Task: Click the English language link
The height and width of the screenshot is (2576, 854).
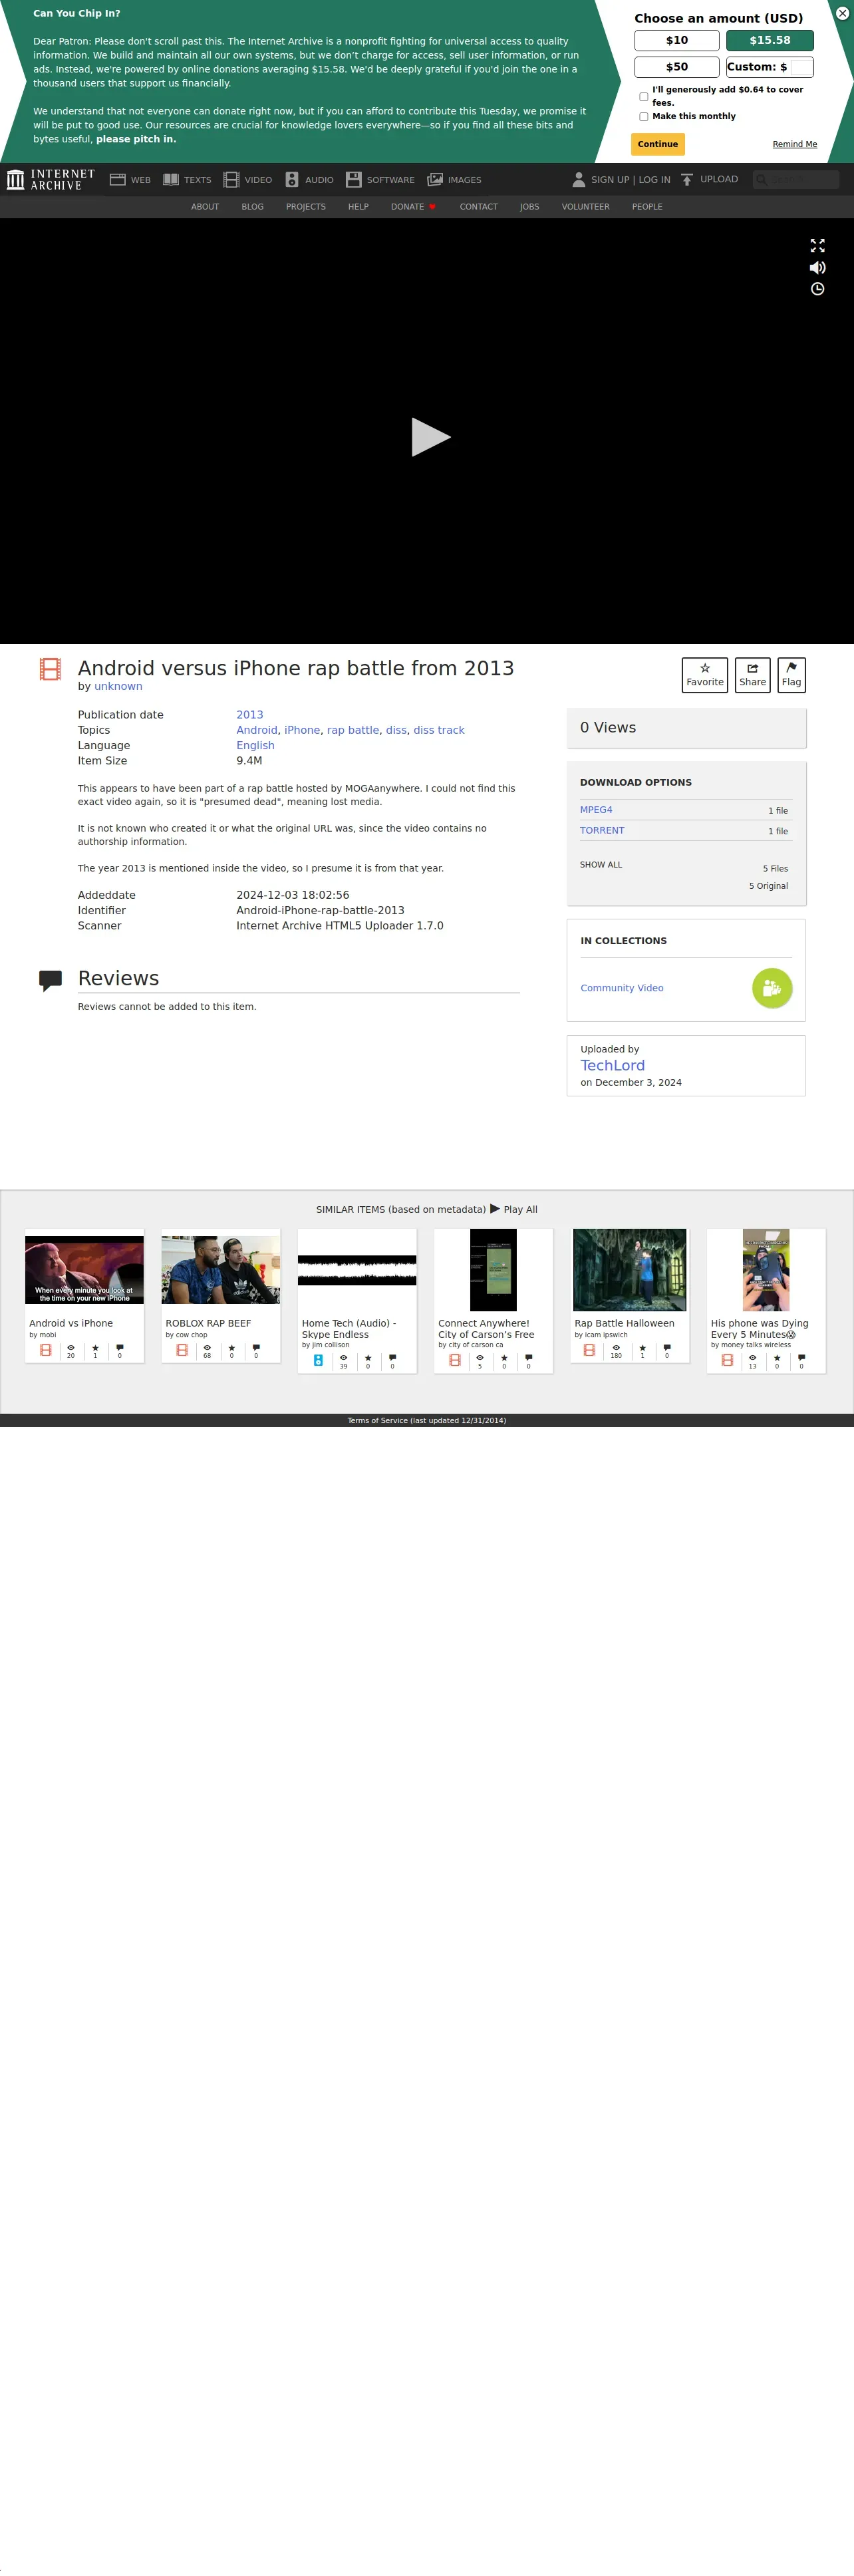Action: [x=255, y=745]
